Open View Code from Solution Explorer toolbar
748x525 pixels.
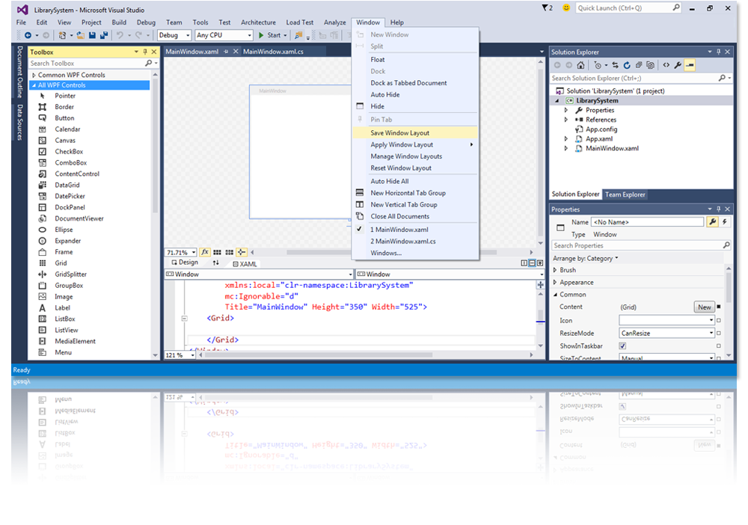coord(666,64)
